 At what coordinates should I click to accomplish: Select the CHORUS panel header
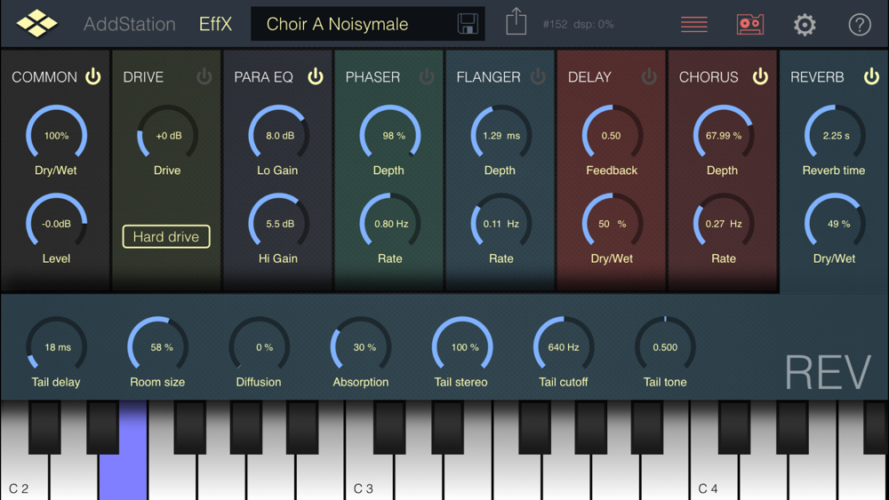tap(709, 77)
